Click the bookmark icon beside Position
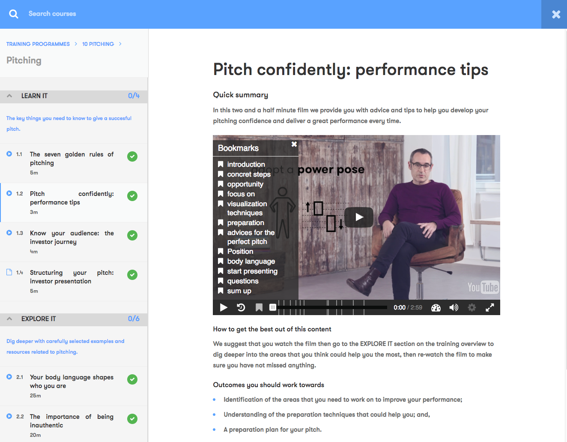The image size is (567, 442). click(221, 251)
